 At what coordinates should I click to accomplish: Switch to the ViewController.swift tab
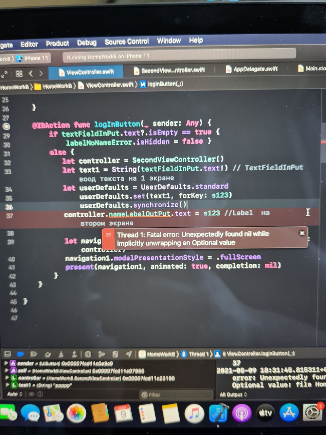[86, 72]
